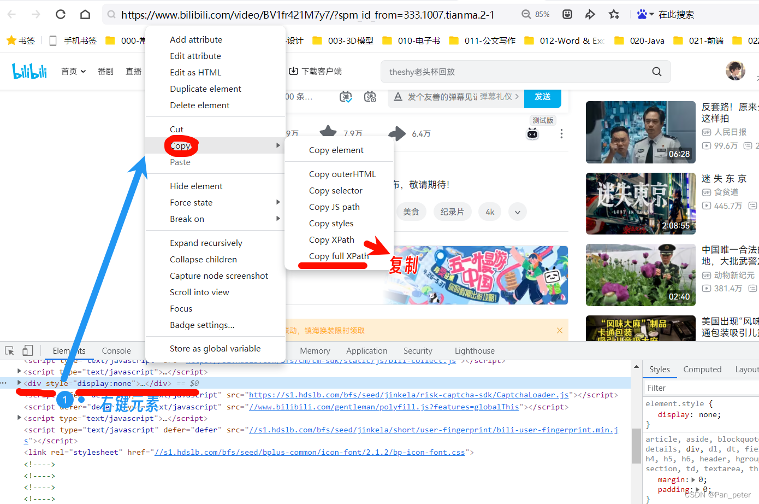Viewport: 759px width, 504px height.
Task: Click the 五一漫游中国 banner image
Action: (x=475, y=275)
